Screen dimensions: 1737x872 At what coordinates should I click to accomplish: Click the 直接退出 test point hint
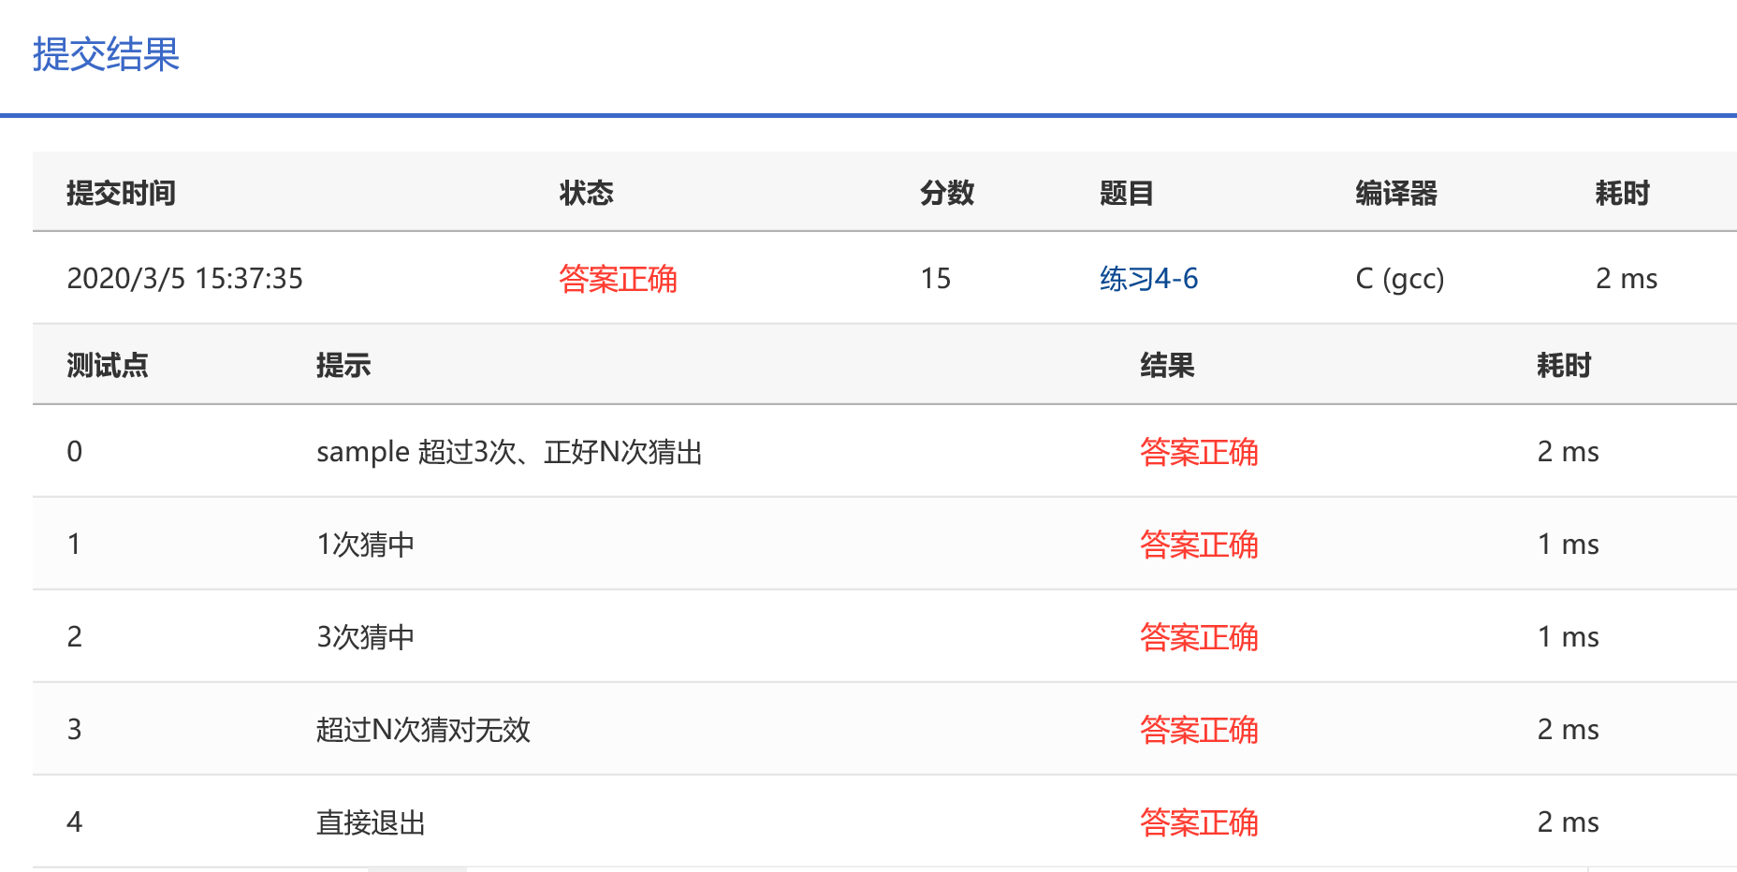click(371, 822)
